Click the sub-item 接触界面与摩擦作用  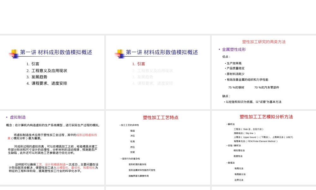138,176
